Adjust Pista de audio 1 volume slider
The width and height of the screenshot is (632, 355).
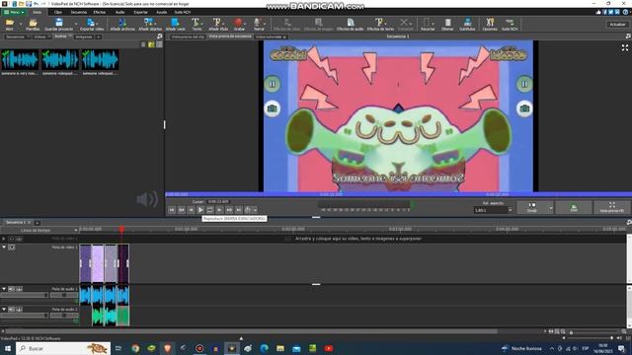24,295
